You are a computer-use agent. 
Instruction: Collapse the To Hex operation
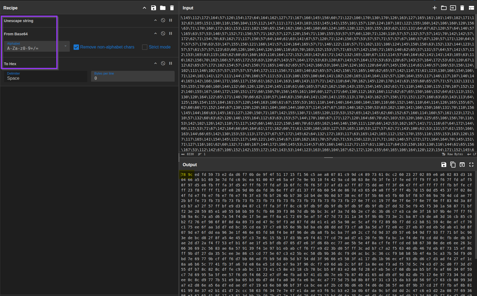coord(155,63)
